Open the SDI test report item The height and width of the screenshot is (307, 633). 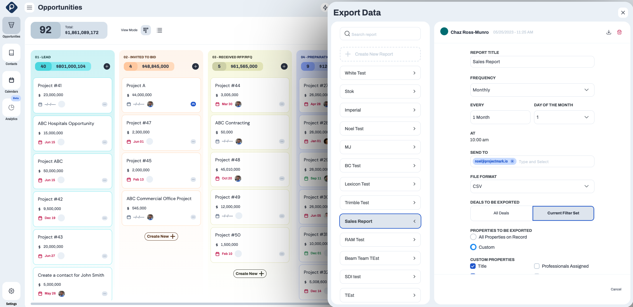380,277
